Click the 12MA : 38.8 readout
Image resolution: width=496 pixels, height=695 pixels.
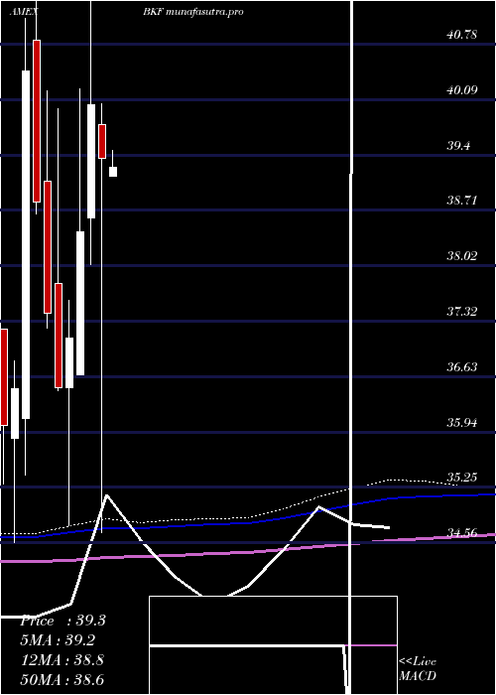62,660
